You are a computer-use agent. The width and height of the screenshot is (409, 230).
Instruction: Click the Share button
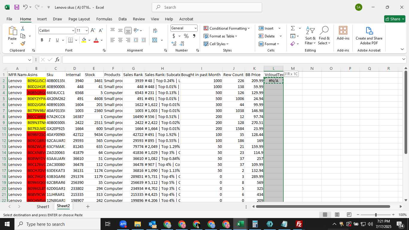click(x=395, y=19)
